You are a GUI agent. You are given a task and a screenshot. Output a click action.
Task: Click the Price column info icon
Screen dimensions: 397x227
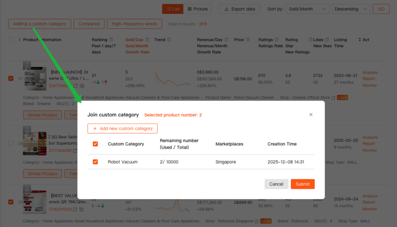[x=248, y=40]
